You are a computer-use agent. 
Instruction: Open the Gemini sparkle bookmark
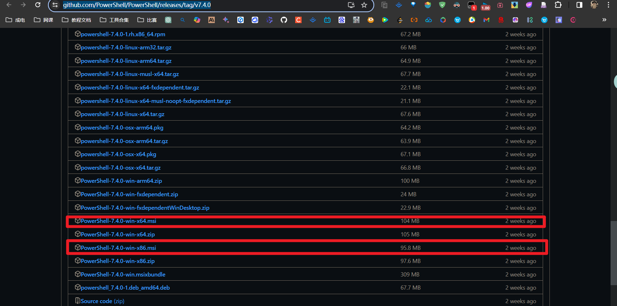click(226, 20)
